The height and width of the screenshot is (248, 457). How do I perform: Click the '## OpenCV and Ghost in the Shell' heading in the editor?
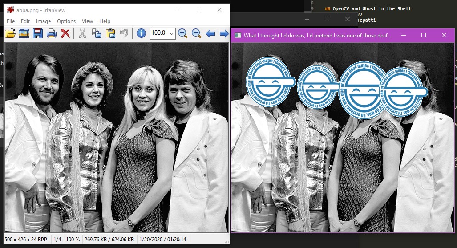tap(368, 8)
